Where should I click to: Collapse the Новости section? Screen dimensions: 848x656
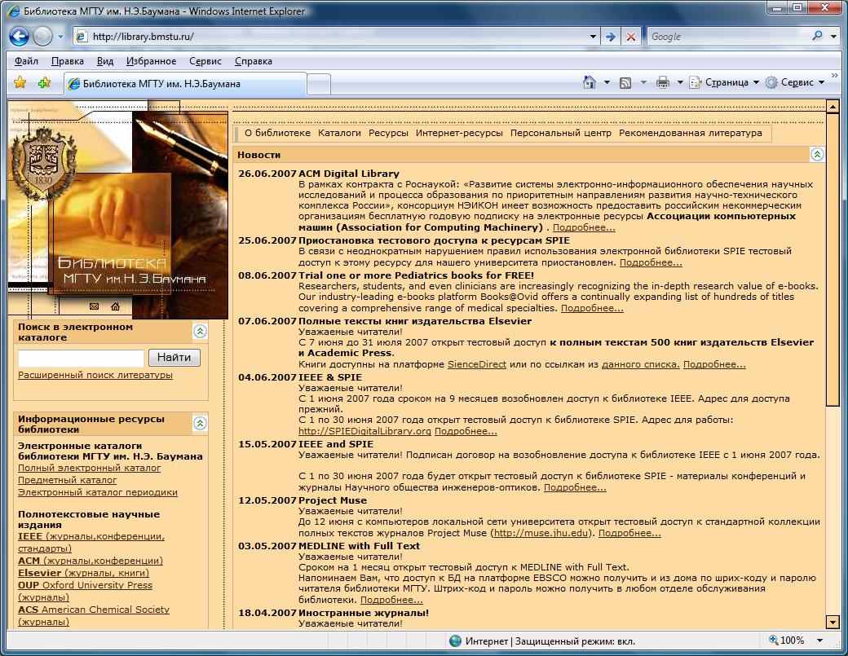817,155
